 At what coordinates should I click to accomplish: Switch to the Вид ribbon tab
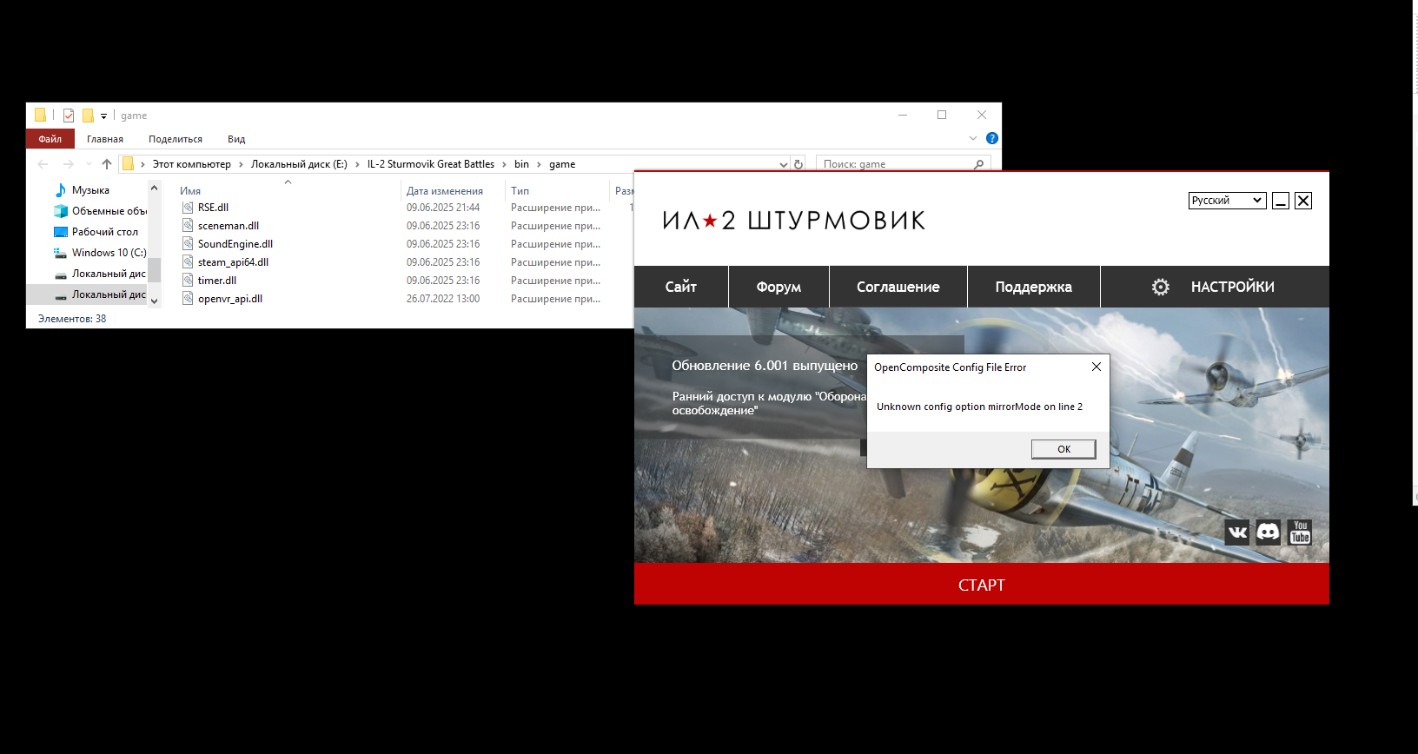[236, 139]
